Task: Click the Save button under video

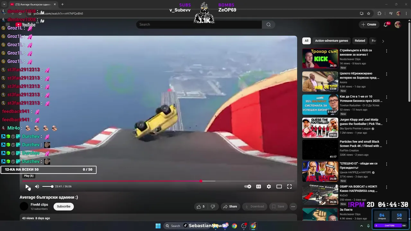Action: tap(278, 207)
